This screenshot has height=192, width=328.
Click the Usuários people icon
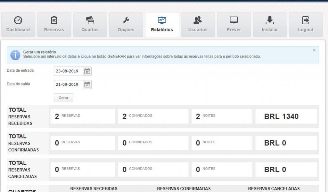(x=198, y=20)
